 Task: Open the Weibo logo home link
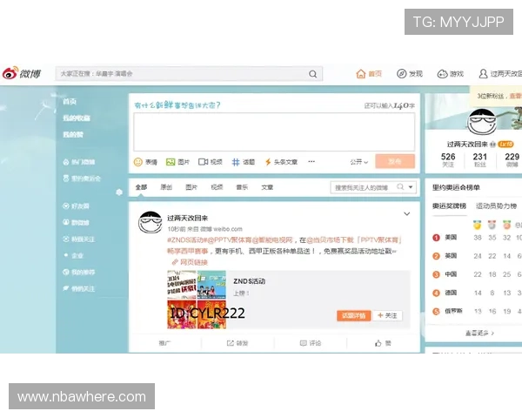[22, 73]
